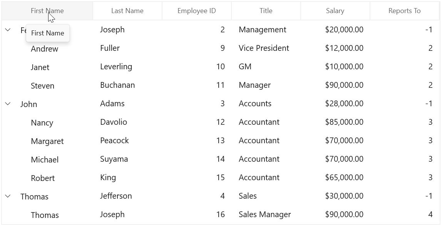The width and height of the screenshot is (442, 226).
Task: Collapse the Thomas Jefferson row
Action: tap(8, 196)
